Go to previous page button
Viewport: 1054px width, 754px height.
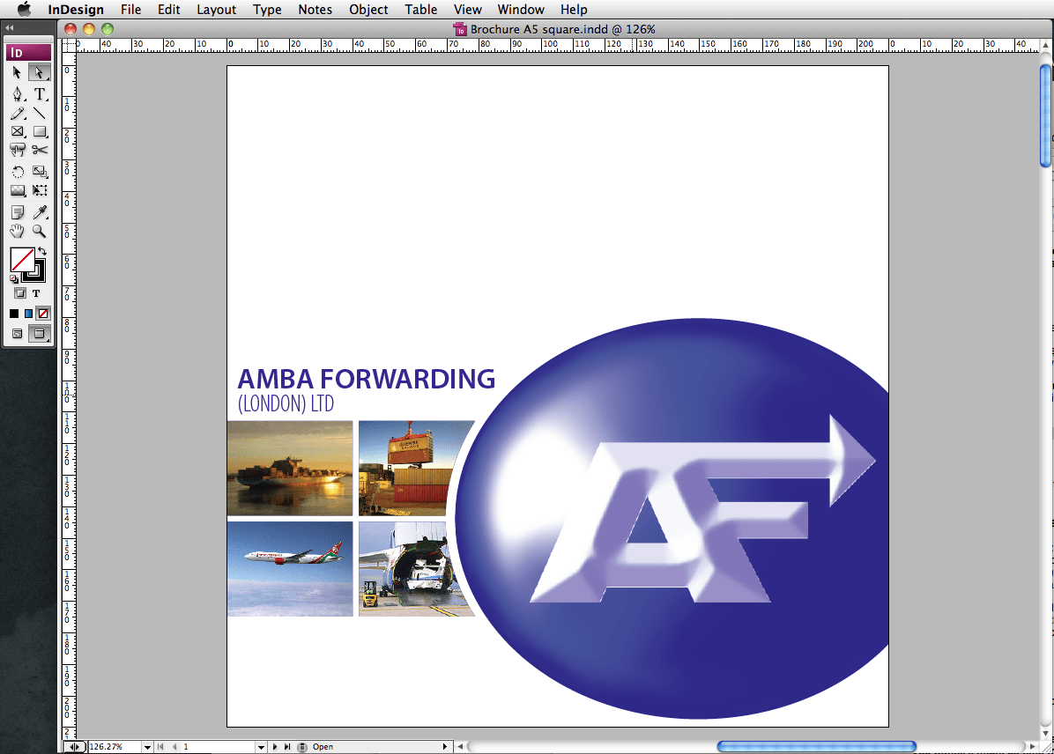tap(174, 747)
